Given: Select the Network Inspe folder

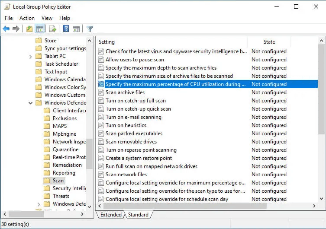Looking at the screenshot, I should (x=69, y=142).
